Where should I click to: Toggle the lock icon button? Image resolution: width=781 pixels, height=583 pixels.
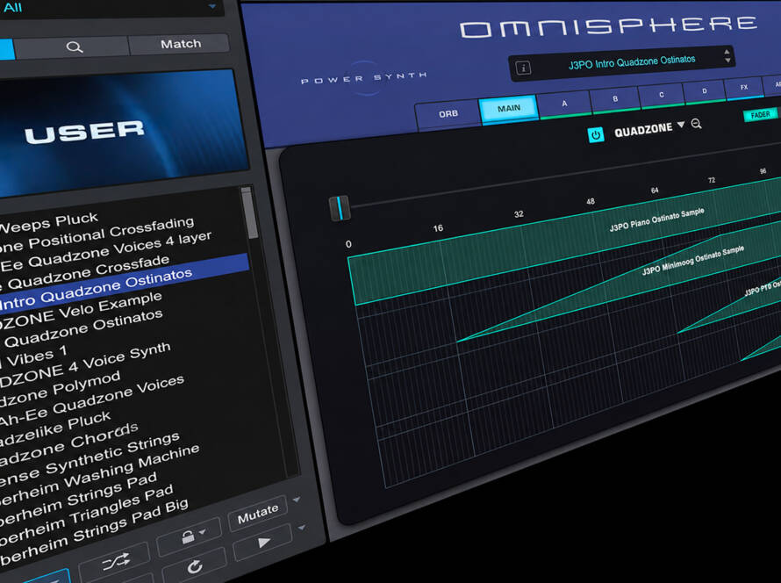tap(189, 536)
